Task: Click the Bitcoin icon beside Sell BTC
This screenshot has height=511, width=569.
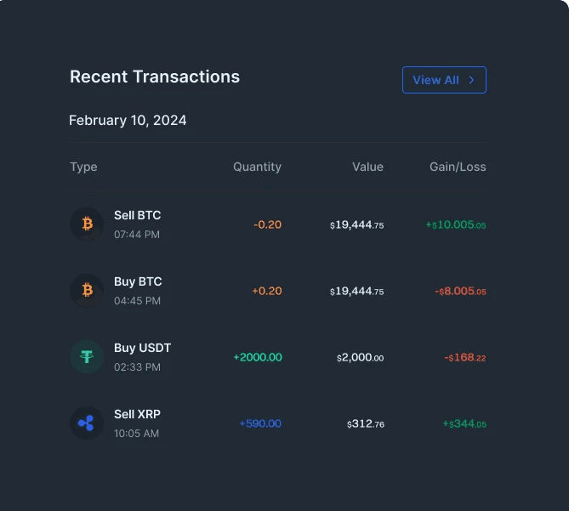Action: [x=87, y=224]
